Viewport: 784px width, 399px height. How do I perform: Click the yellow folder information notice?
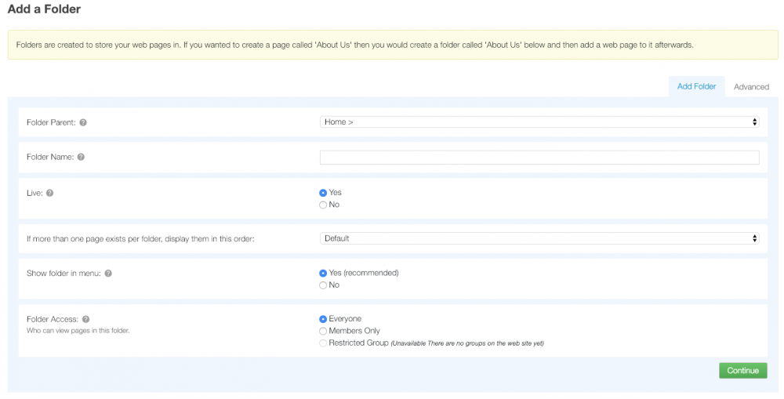coord(393,45)
